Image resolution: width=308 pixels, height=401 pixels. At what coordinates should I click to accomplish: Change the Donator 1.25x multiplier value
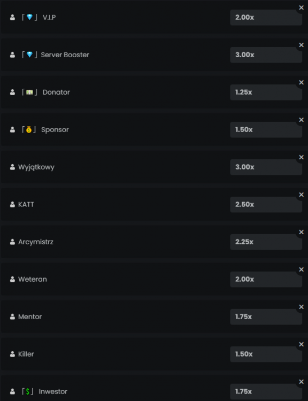tap(266, 92)
